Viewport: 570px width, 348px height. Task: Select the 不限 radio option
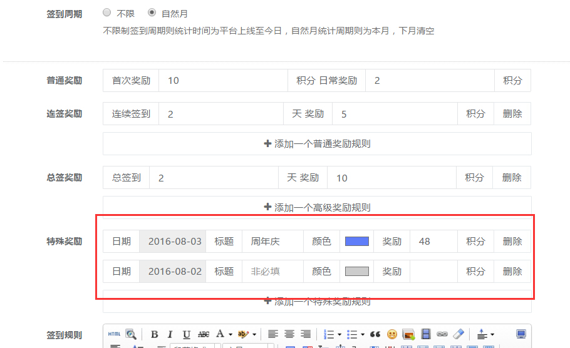click(107, 13)
